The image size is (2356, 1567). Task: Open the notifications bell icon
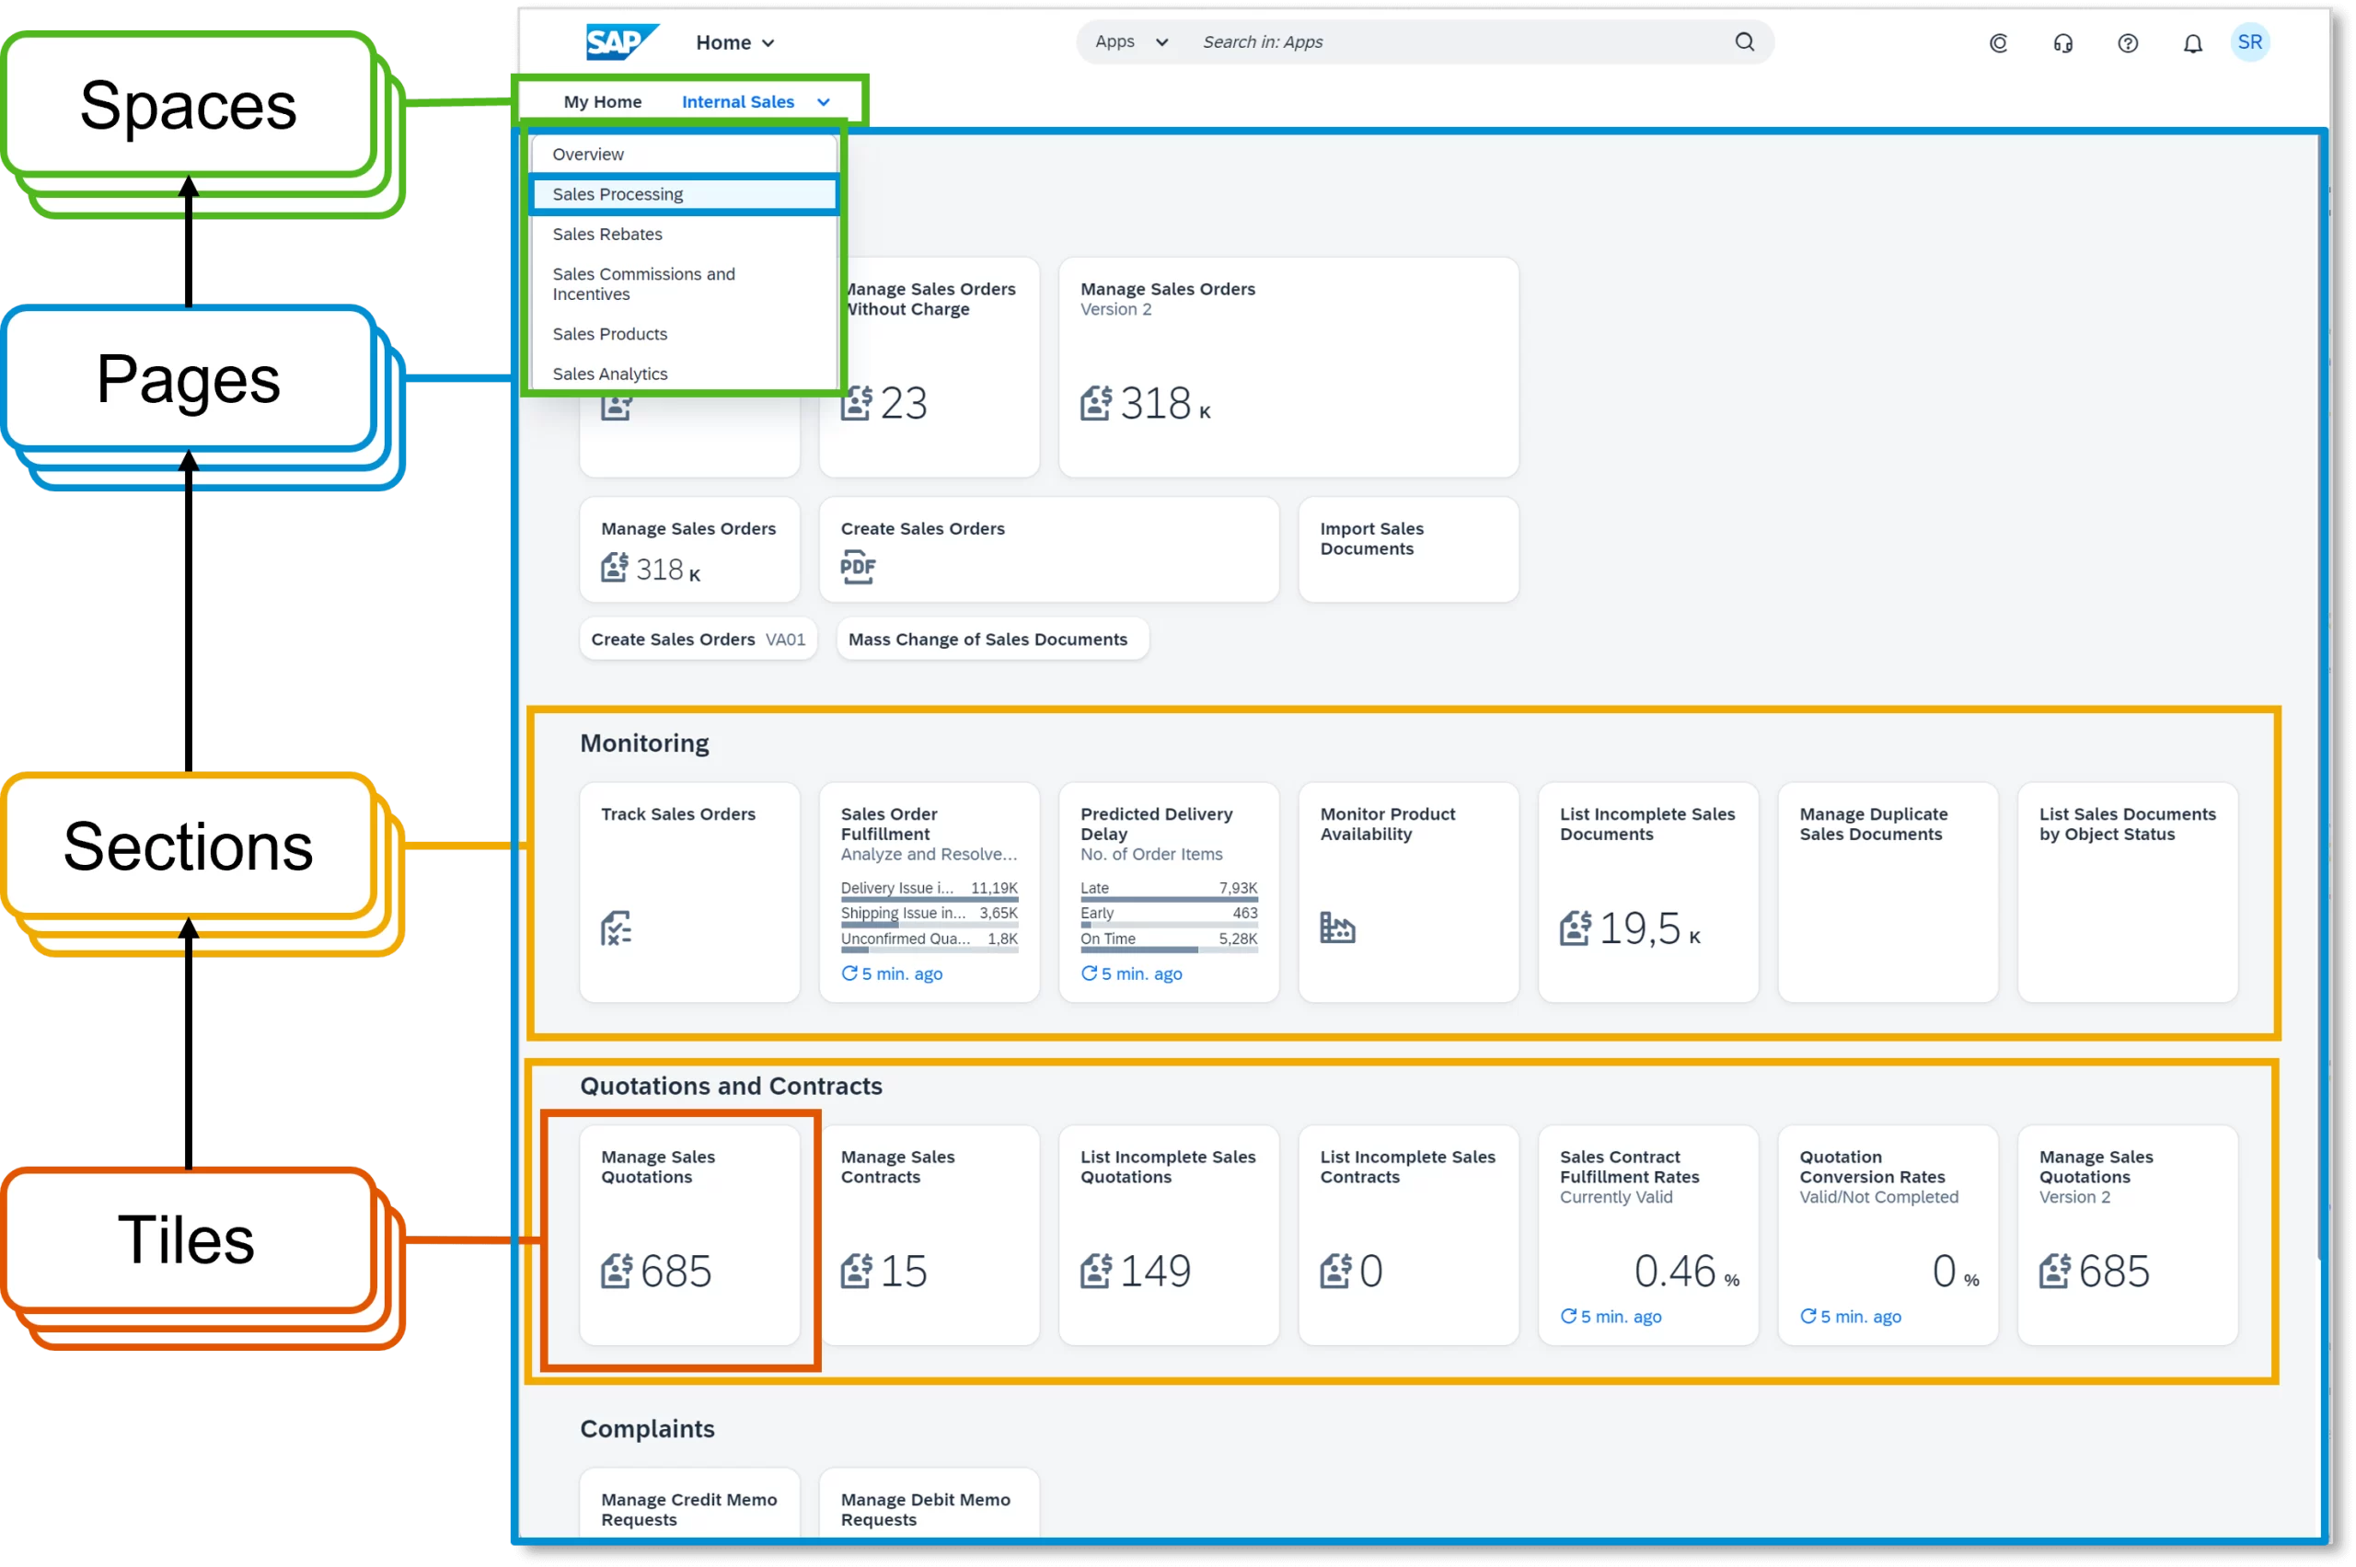2192,43
